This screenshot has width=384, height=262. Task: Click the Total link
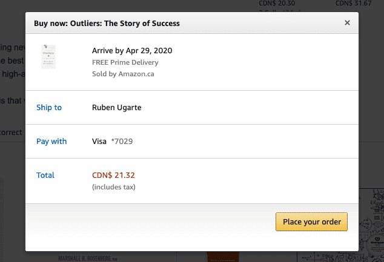coord(45,175)
